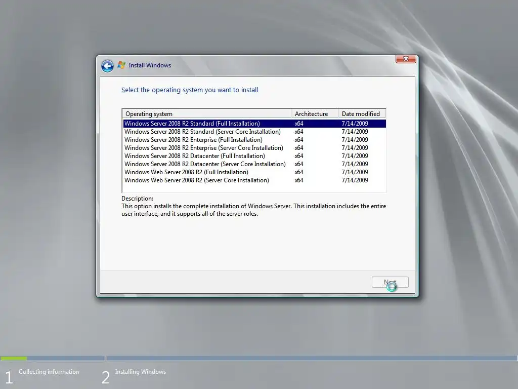Select Windows Web Server 2008 R2 (Full Installation)
Viewport: 518px width, 389px height.
(x=254, y=172)
